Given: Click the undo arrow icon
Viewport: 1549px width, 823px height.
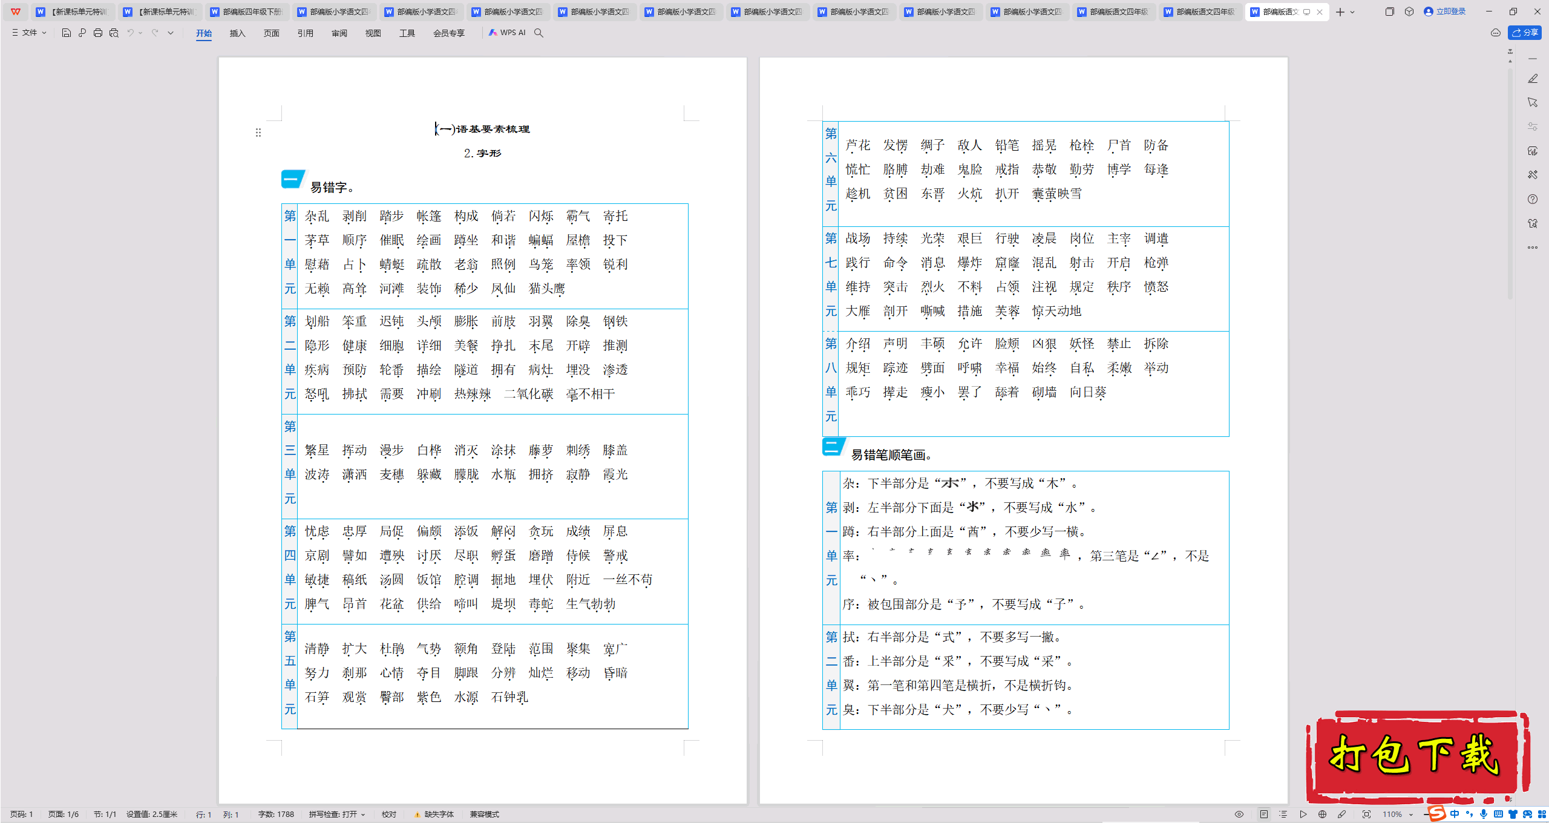Looking at the screenshot, I should 130,33.
